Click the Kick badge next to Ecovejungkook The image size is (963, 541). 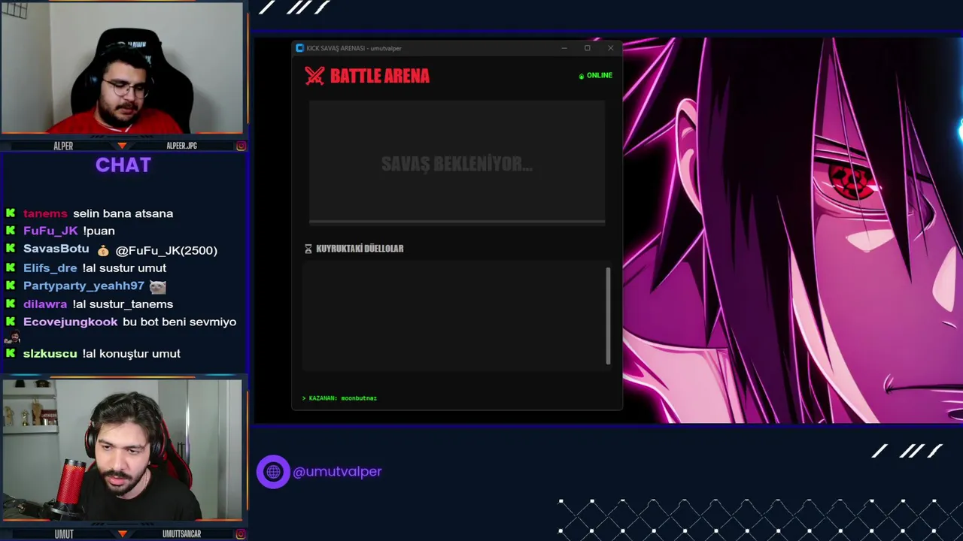[x=11, y=322]
